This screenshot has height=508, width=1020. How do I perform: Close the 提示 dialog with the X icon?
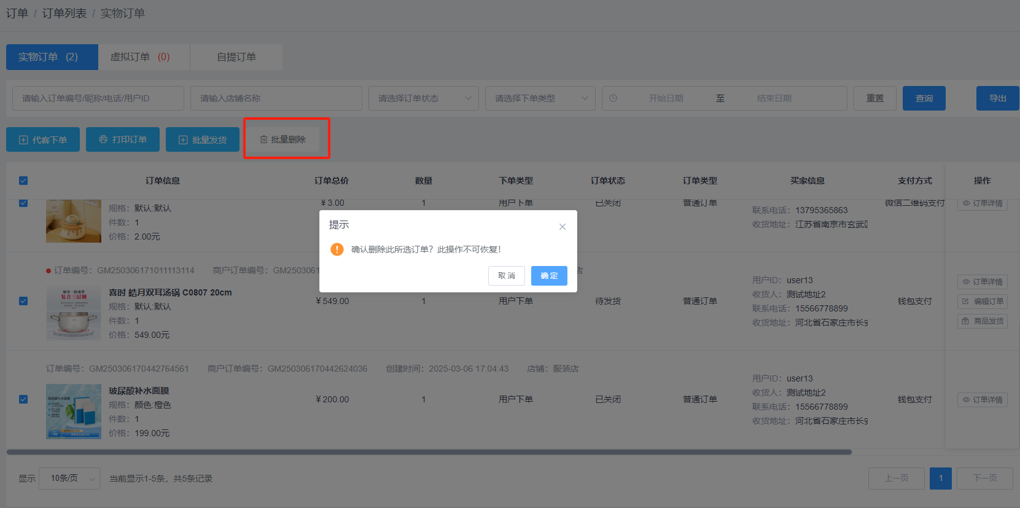[x=562, y=227]
